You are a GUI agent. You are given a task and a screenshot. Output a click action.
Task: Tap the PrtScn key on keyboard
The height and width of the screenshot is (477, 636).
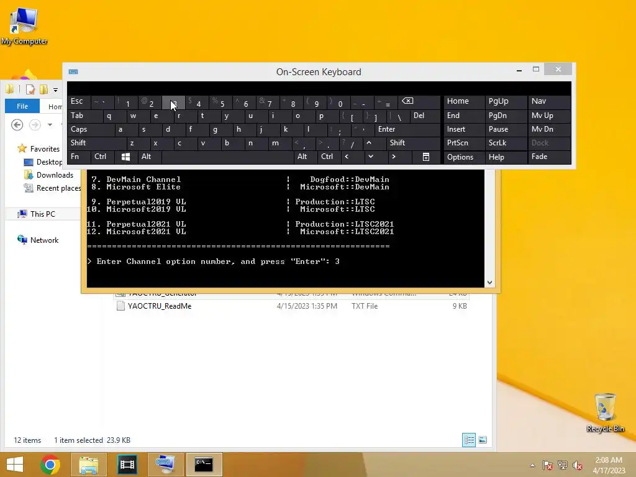pos(464,143)
